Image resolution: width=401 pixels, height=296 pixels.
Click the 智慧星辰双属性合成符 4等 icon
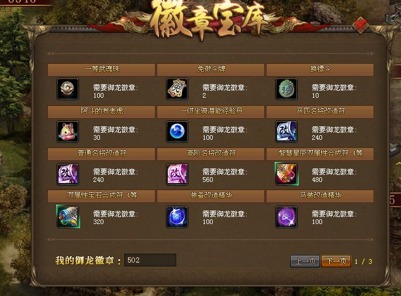(286, 174)
